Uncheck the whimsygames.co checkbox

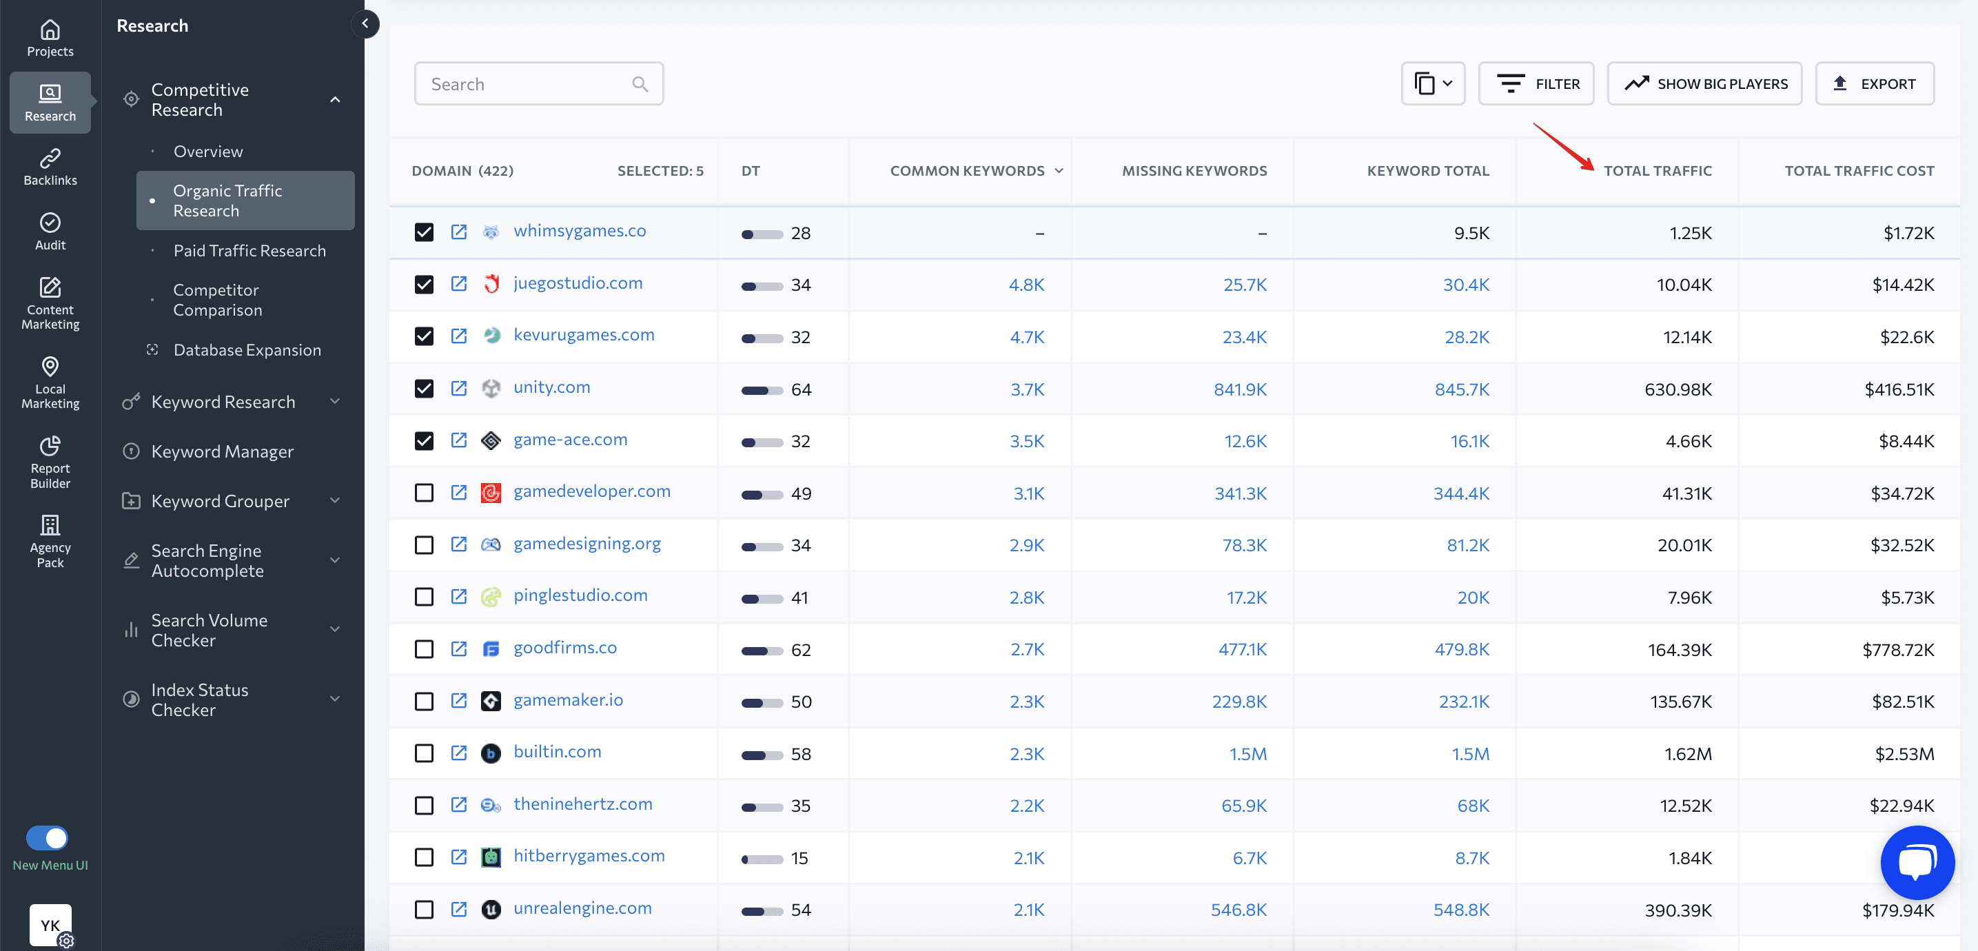click(424, 232)
